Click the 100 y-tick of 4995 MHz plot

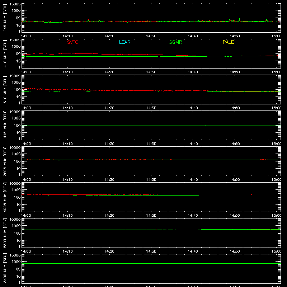(17, 197)
